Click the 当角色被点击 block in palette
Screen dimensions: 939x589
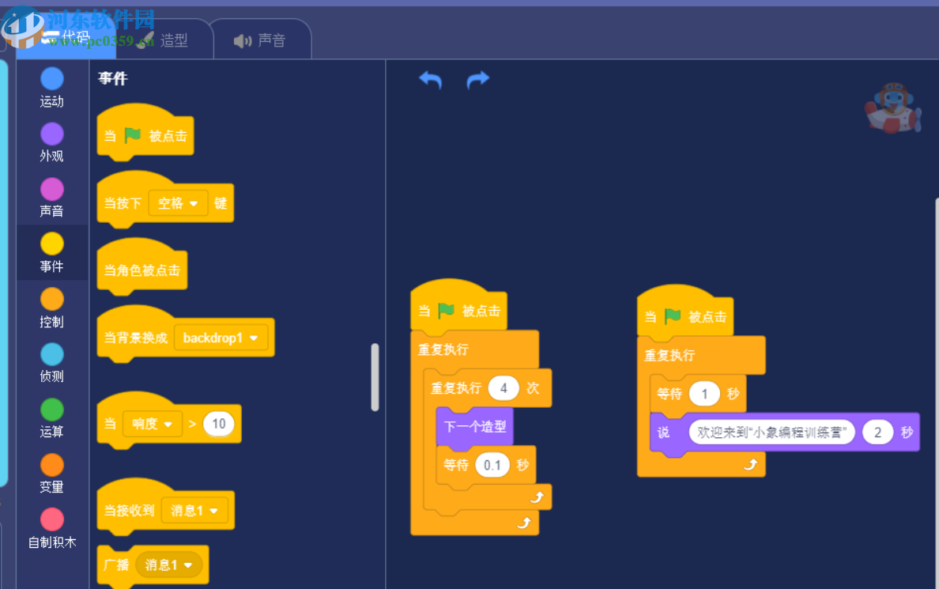coord(142,266)
